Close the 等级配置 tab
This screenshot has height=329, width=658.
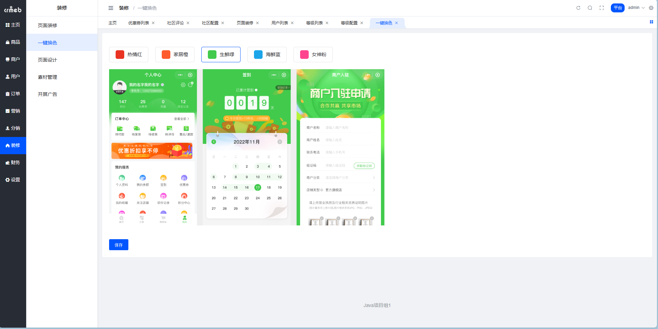coord(362,23)
